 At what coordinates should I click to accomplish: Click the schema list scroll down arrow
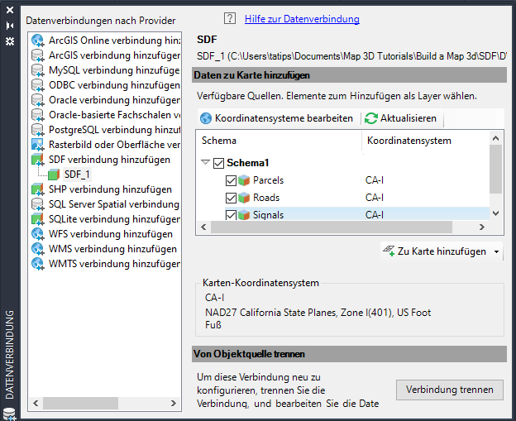pos(495,213)
